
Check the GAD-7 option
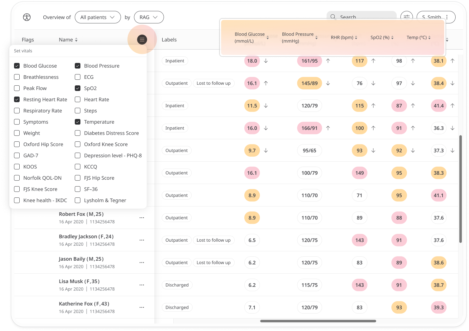pyautogui.click(x=17, y=155)
